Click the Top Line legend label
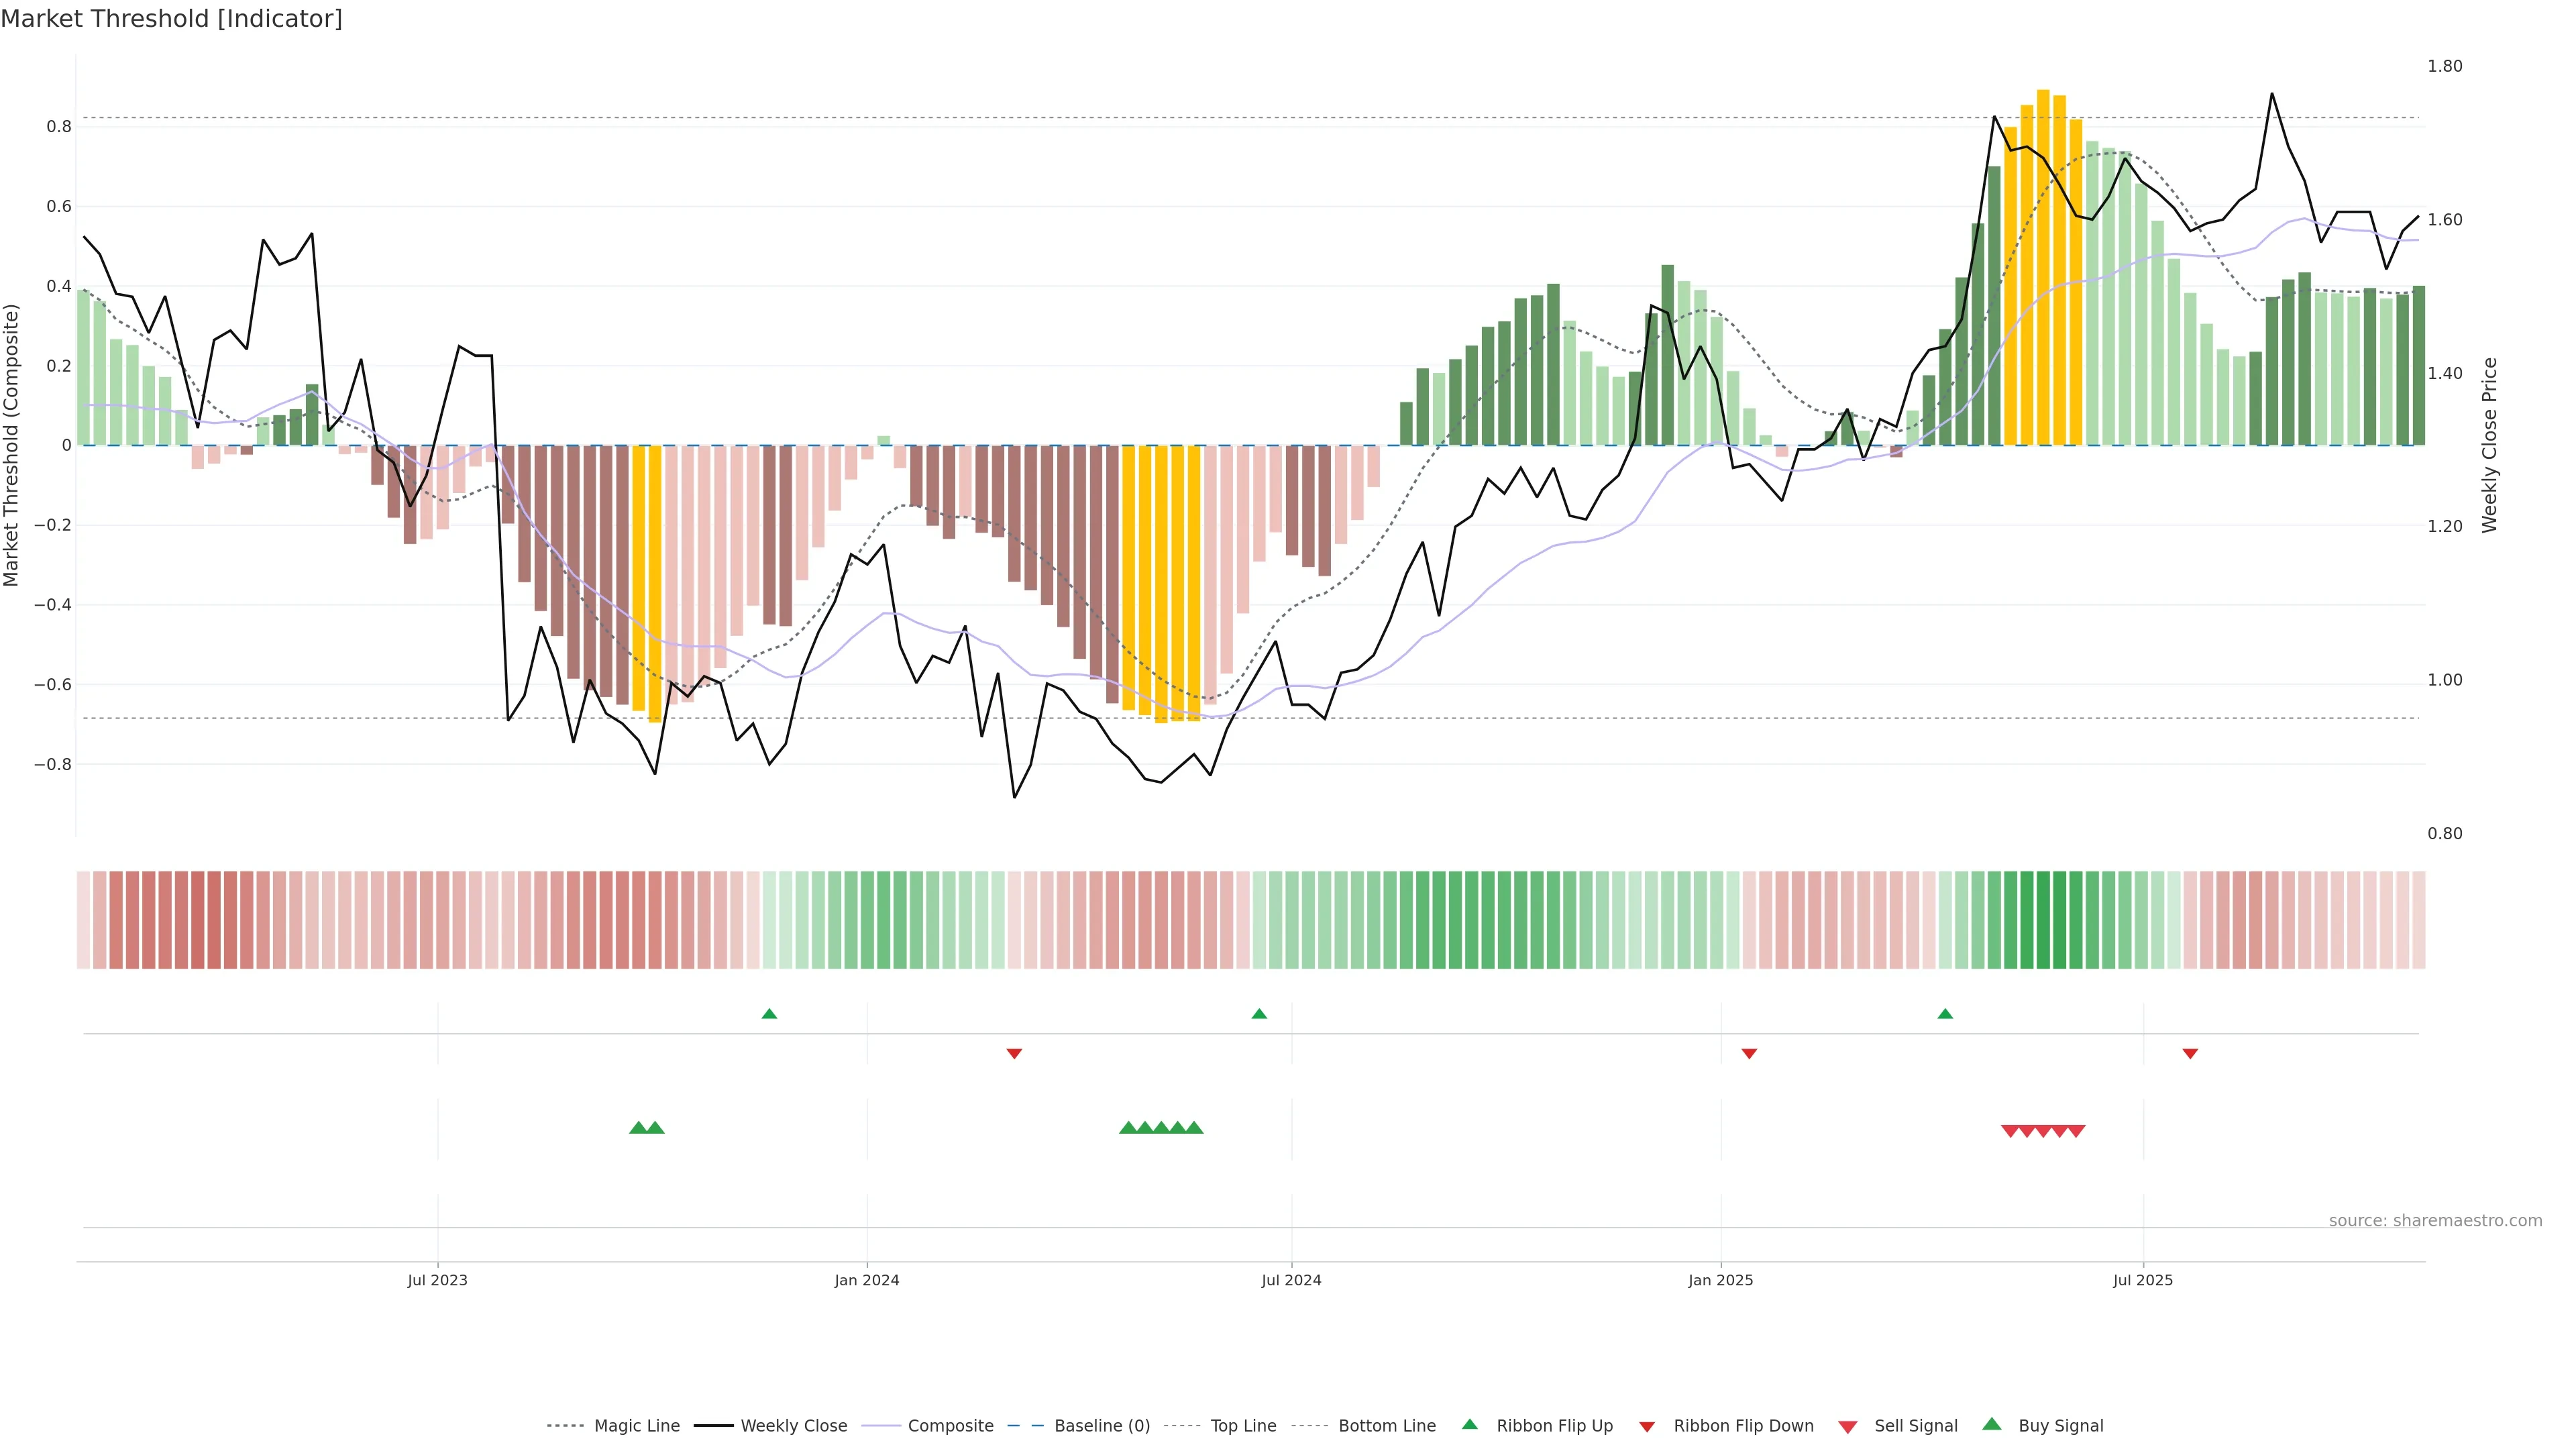Viewport: 2576px width, 1449px height. (x=1243, y=1425)
